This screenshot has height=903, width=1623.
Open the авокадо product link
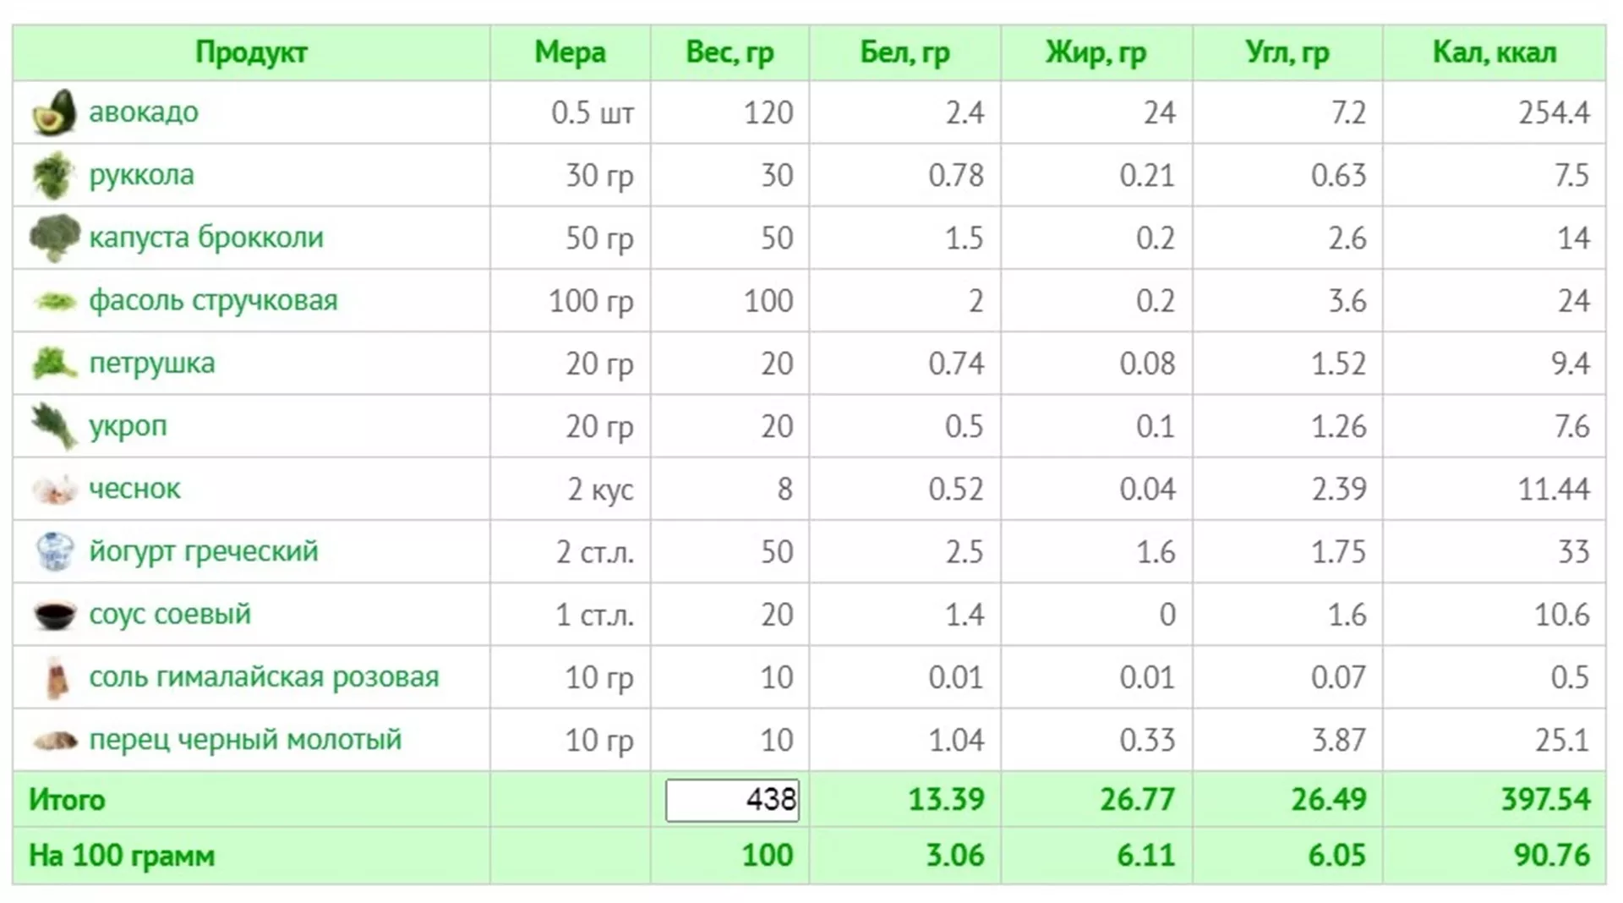coord(144,112)
